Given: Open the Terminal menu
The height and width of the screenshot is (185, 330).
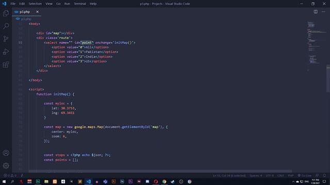Looking at the screenshot, I should tap(80, 4).
